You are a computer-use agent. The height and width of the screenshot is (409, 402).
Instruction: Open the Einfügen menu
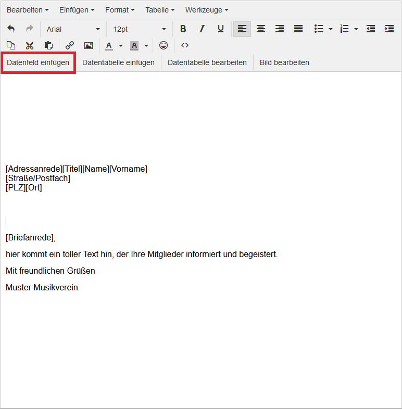(77, 10)
